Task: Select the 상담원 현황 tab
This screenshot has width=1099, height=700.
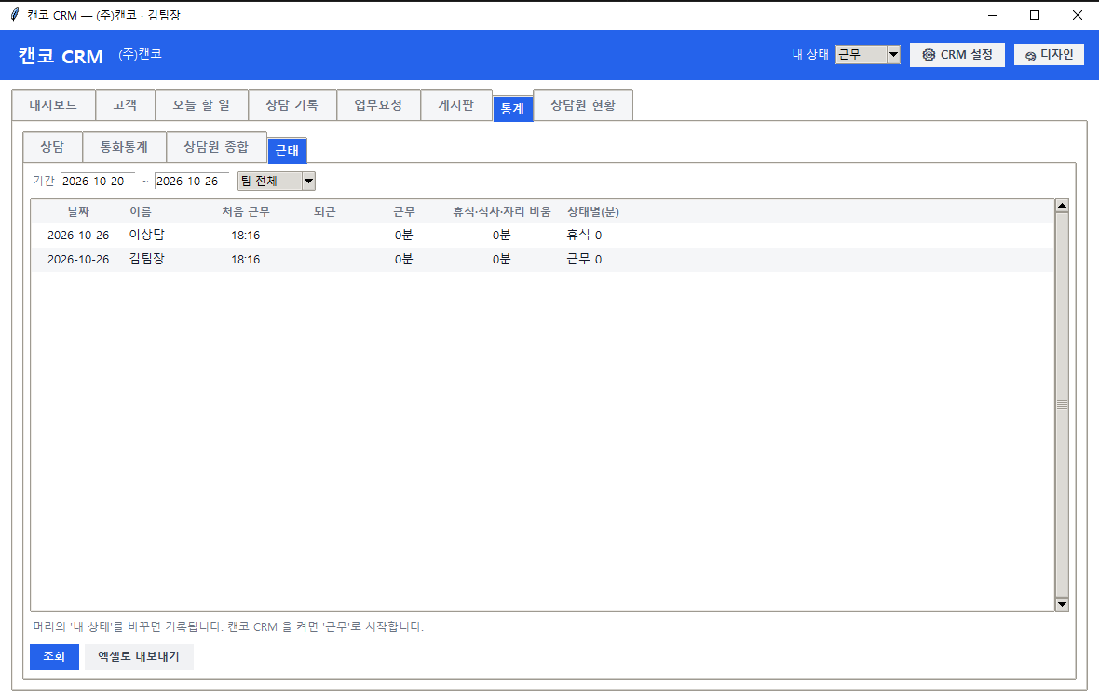Action: pyautogui.click(x=583, y=105)
